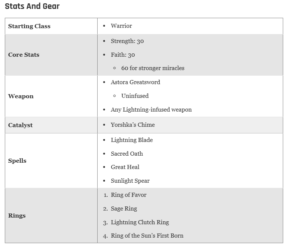Image resolution: width=288 pixels, height=245 pixels.
Task: Click the Lightning Blade spell
Action: 132,140
